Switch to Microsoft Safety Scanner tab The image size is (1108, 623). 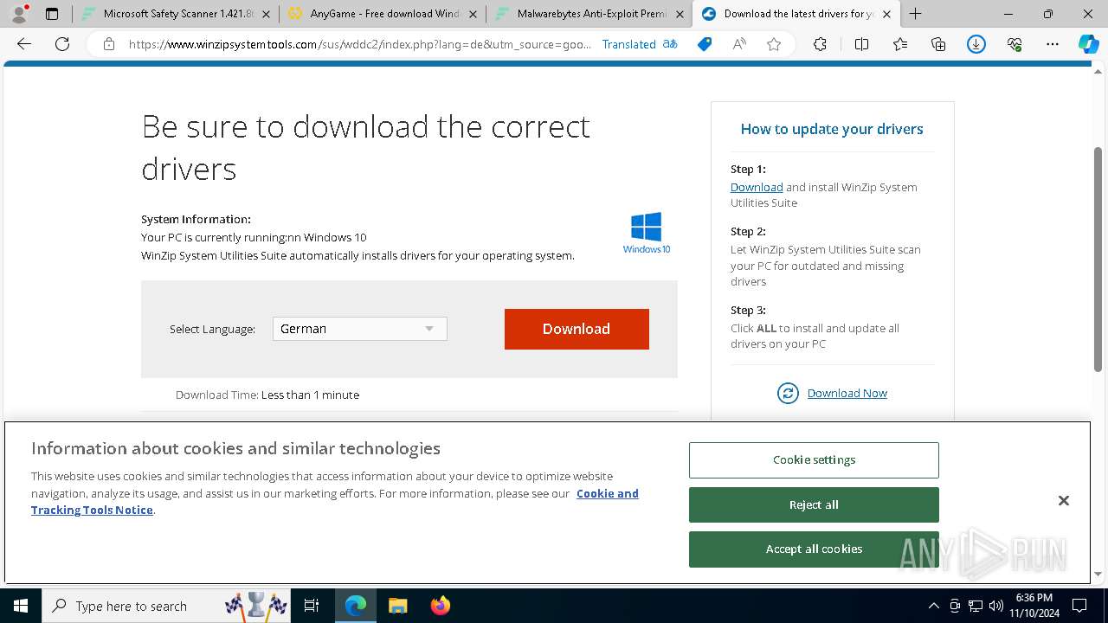(x=177, y=14)
